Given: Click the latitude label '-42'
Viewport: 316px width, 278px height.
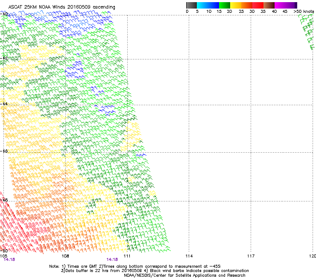Looking at the screenshot, I should (4, 58).
